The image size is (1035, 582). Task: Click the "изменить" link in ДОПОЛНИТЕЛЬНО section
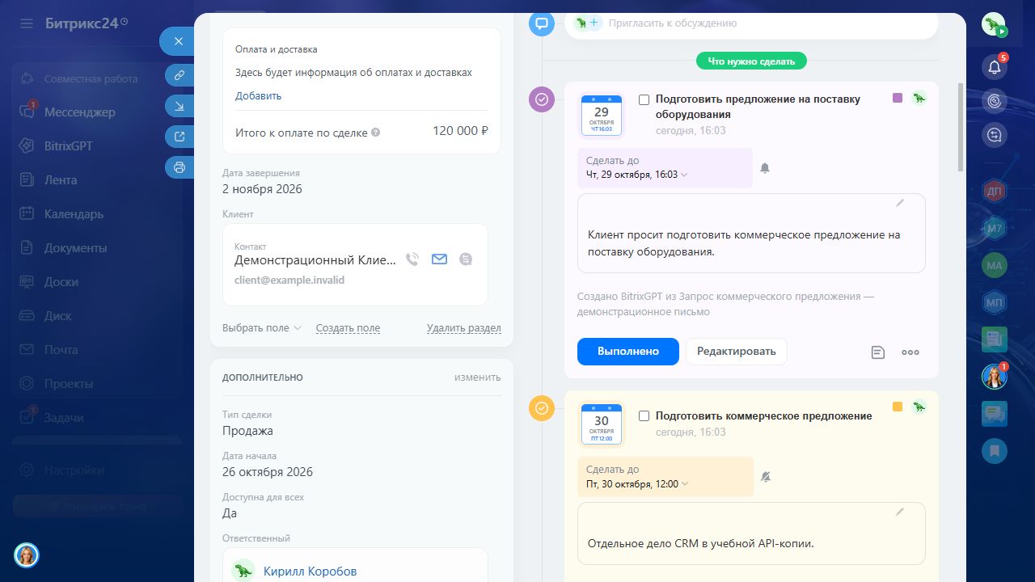pos(477,377)
